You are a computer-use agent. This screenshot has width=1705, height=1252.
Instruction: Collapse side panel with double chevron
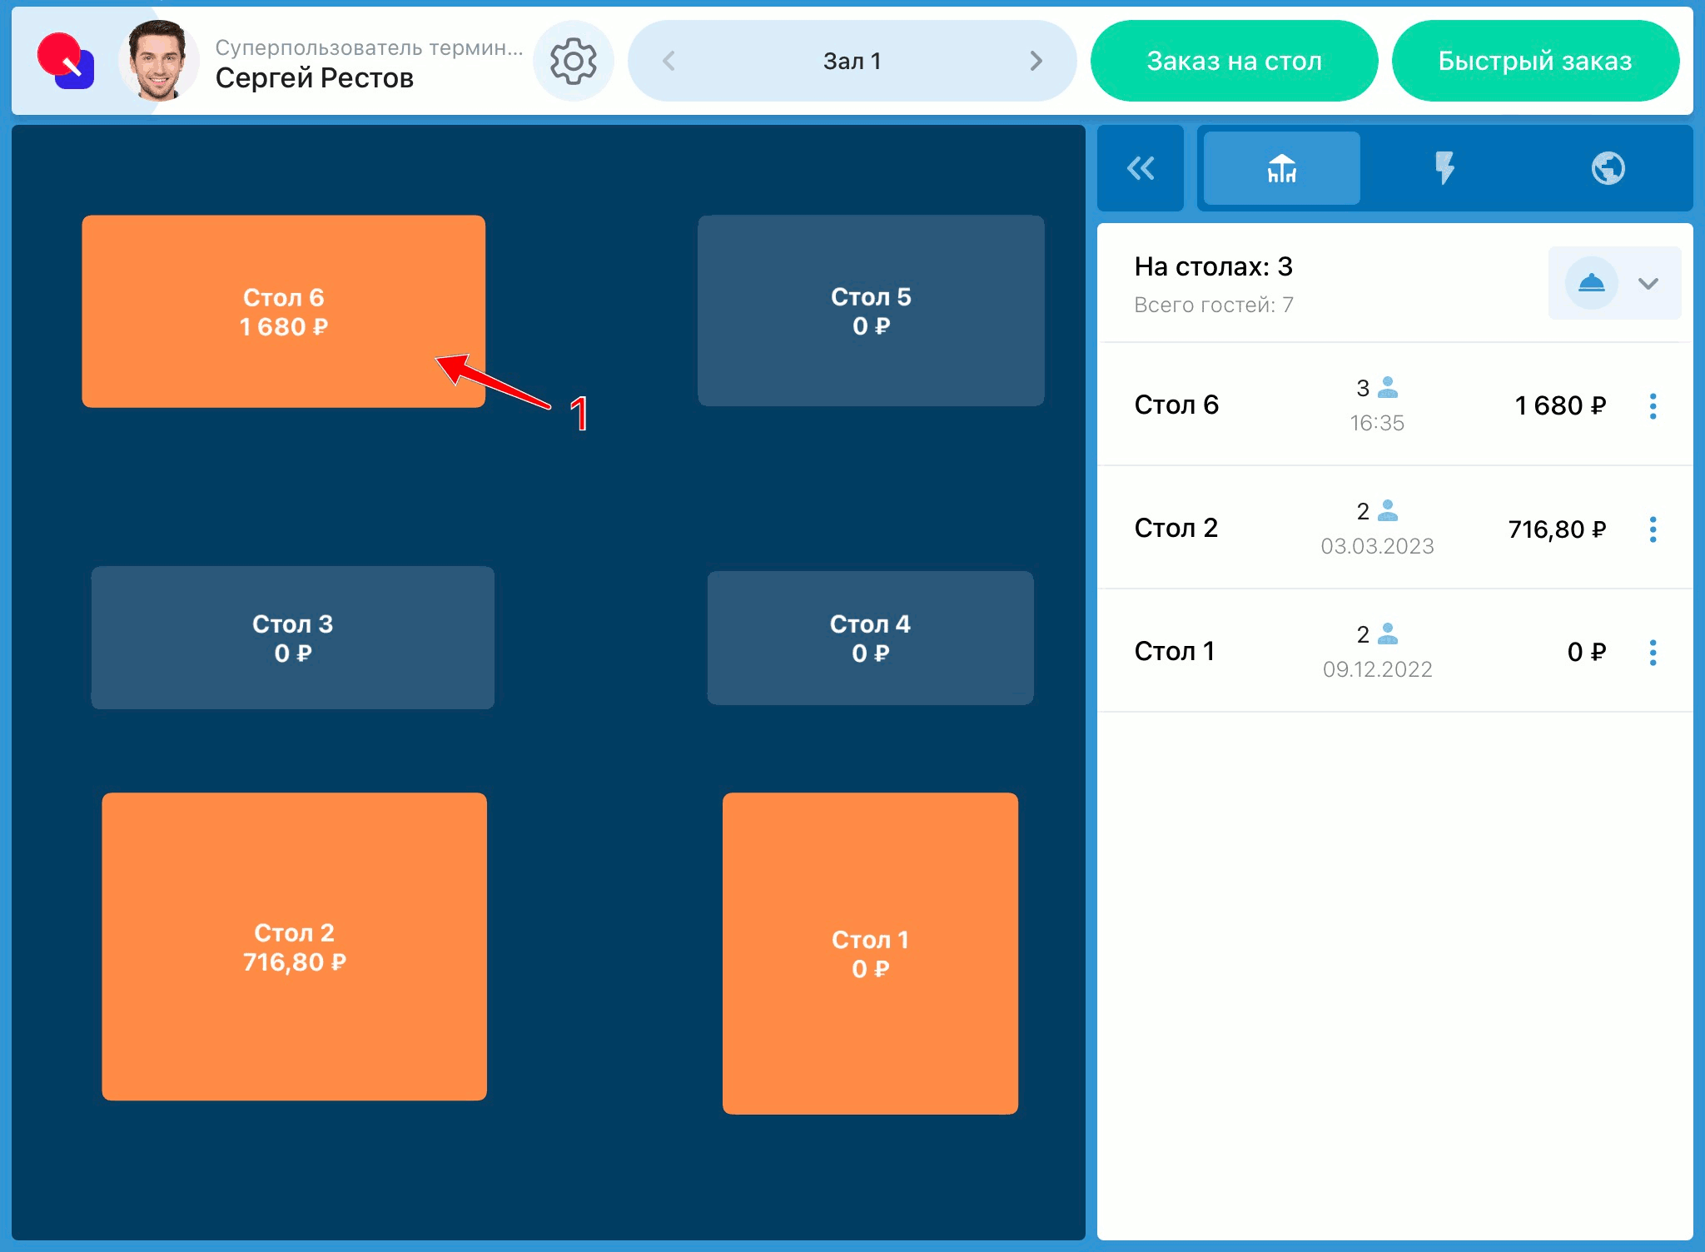(1141, 168)
